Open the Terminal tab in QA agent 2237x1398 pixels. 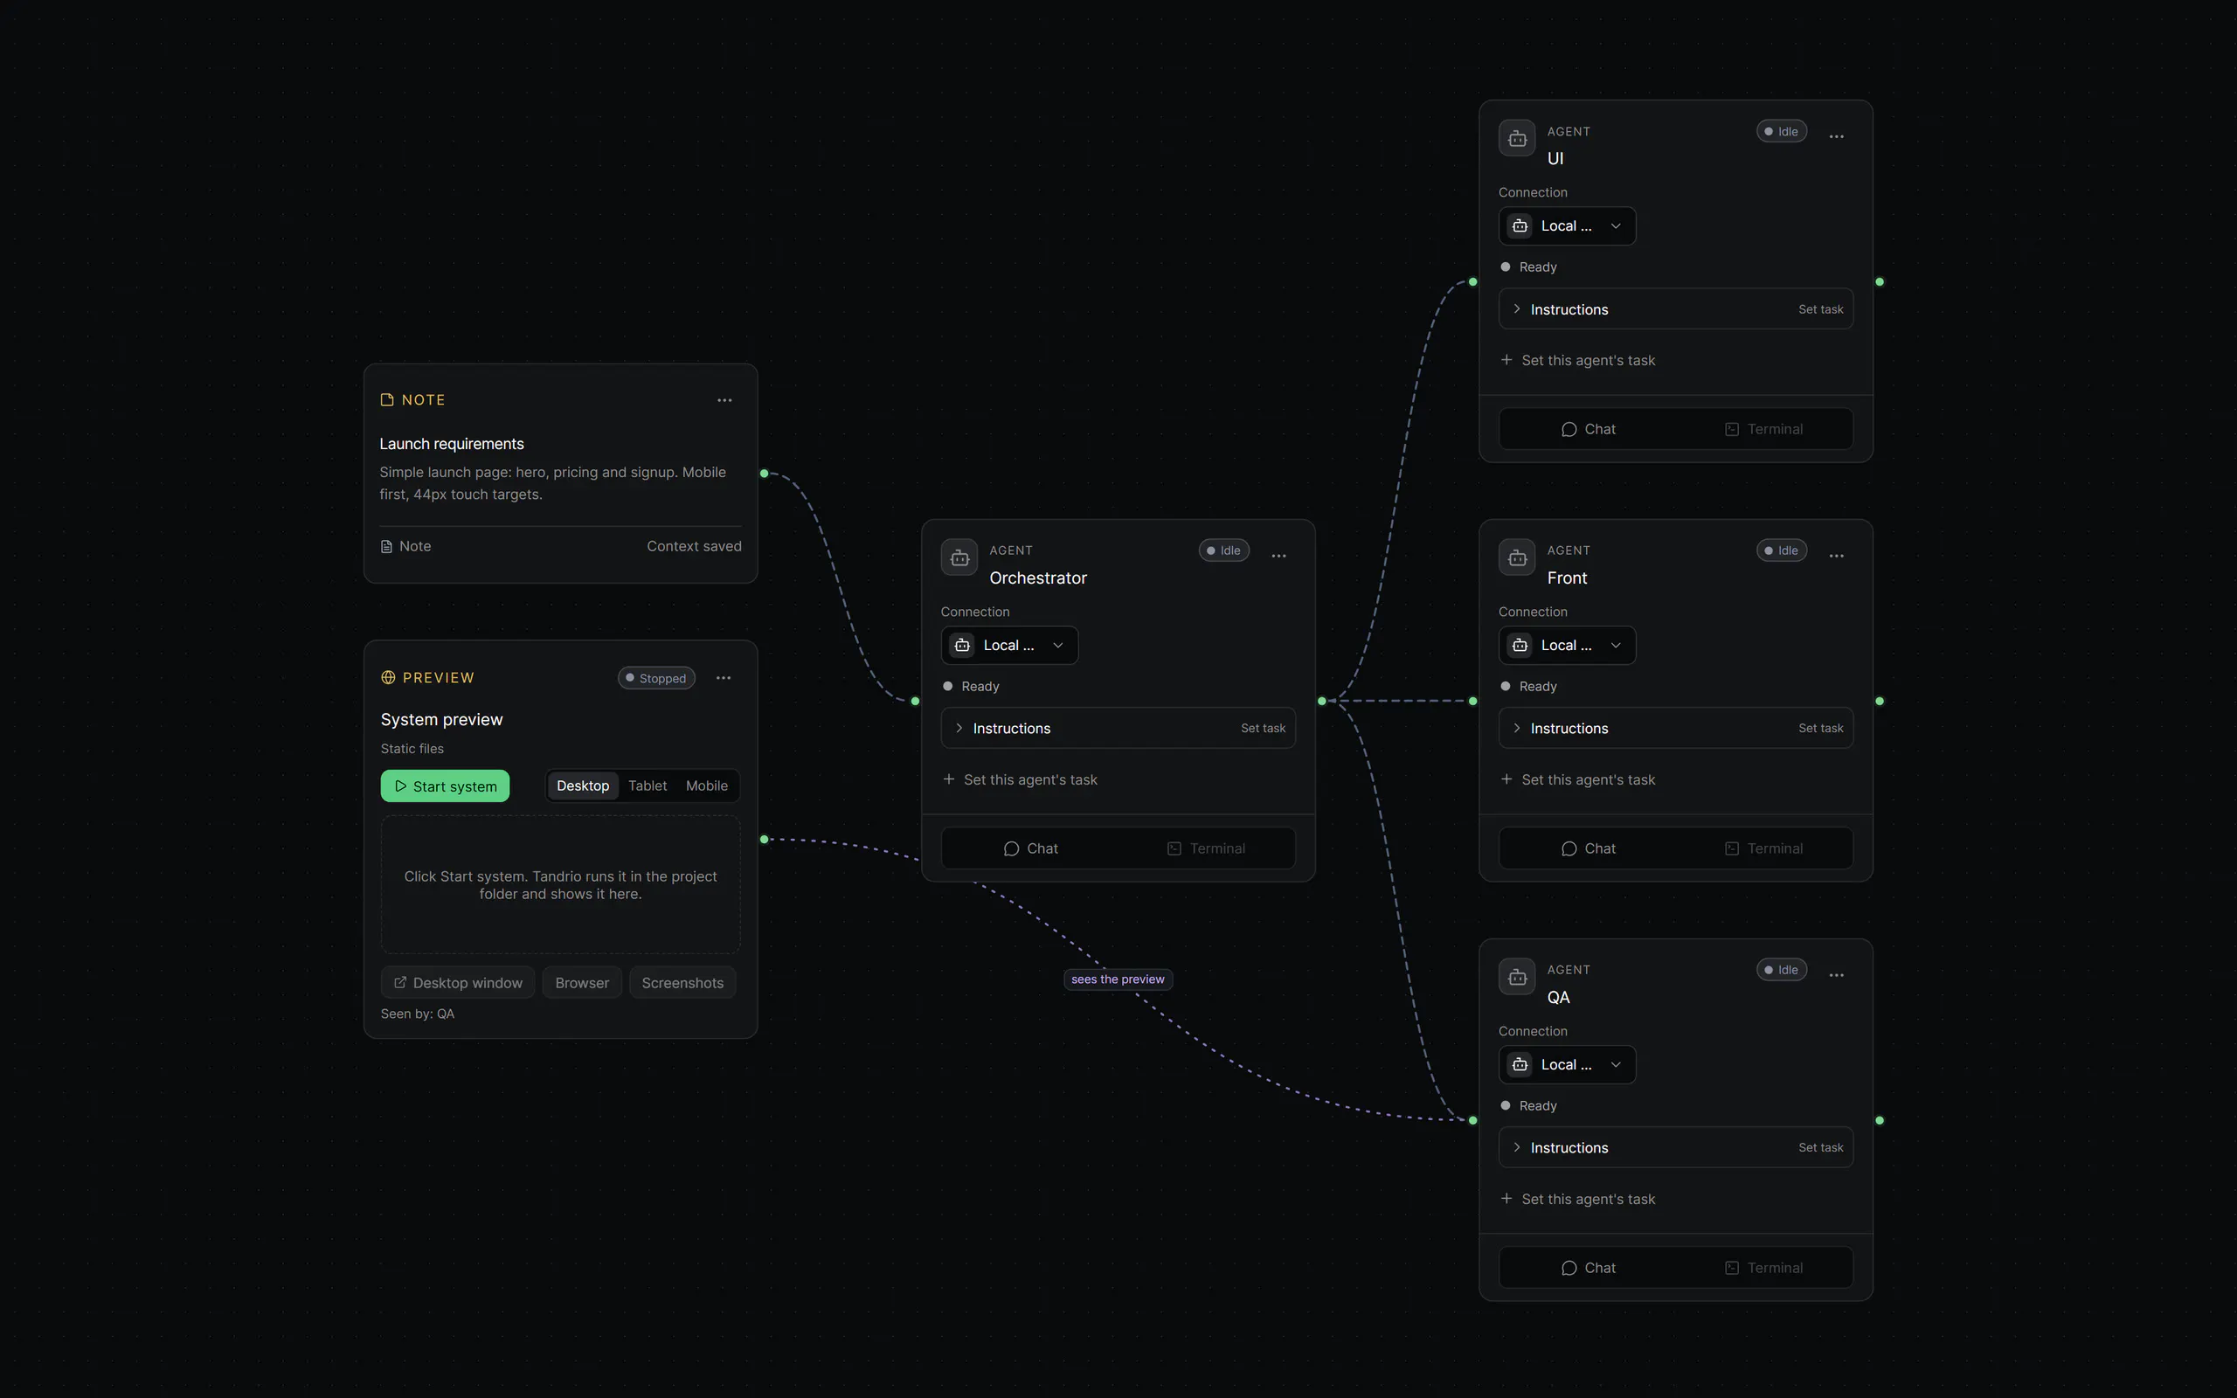[x=1763, y=1268]
